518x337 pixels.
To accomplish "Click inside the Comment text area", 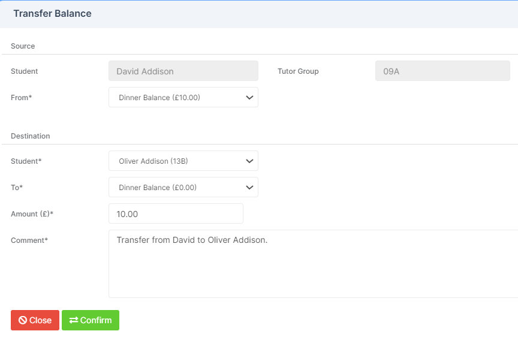I will [313, 264].
